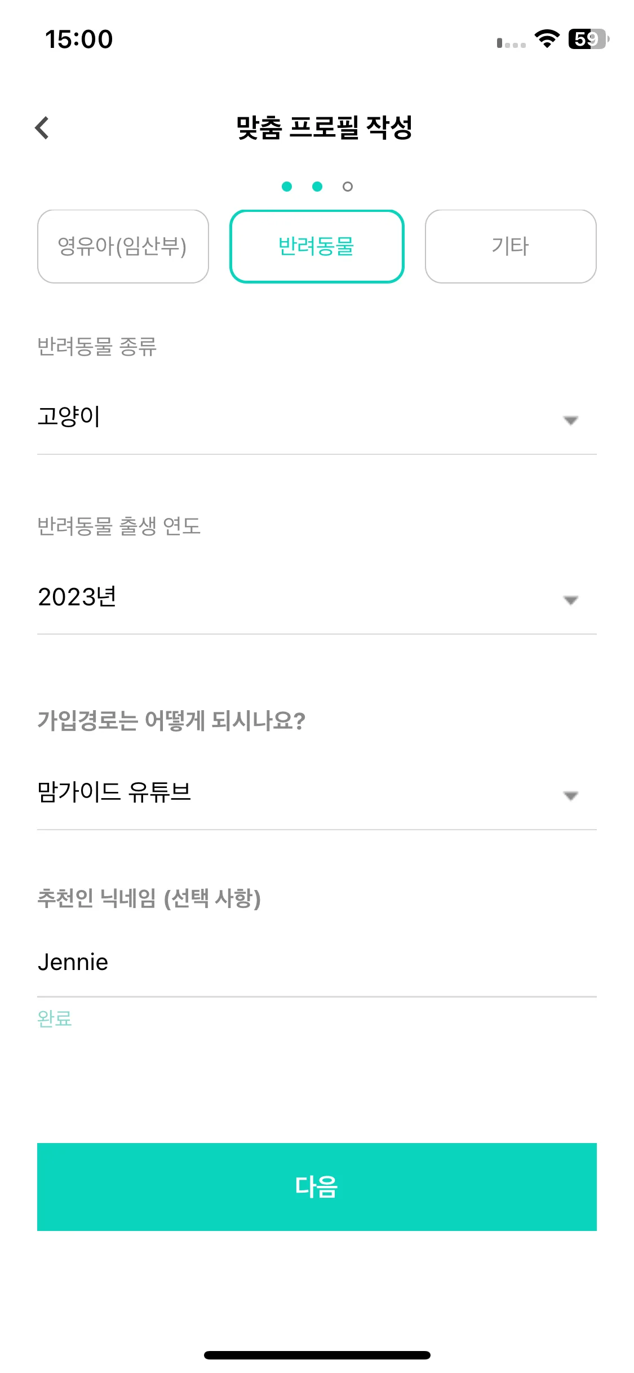This screenshot has width=634, height=1373.
Task: Go back using the left chevron arrow
Action: click(x=42, y=128)
